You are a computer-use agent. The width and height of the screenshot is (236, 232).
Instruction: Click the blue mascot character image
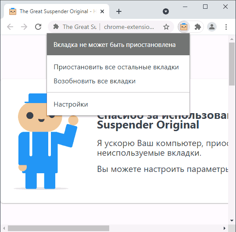(46, 141)
